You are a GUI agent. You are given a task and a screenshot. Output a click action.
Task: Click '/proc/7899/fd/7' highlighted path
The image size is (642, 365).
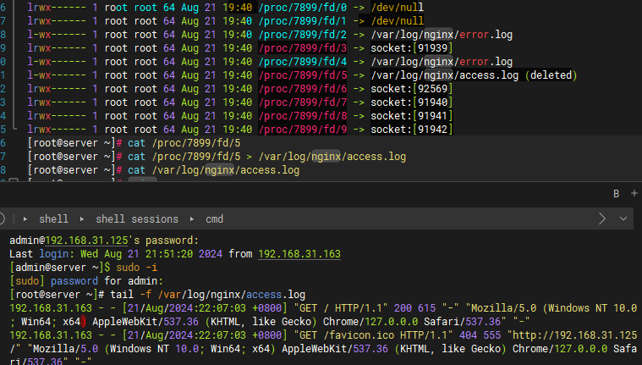tap(303, 102)
